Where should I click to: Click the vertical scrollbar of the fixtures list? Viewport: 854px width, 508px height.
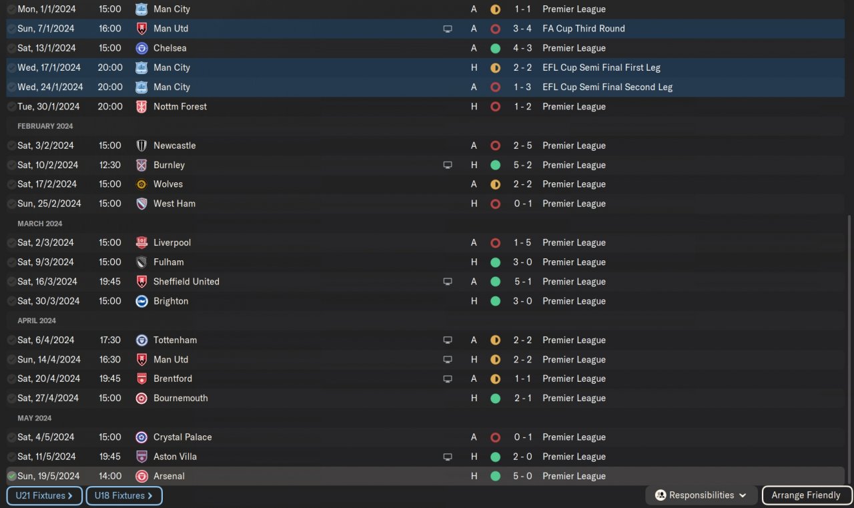click(849, 347)
